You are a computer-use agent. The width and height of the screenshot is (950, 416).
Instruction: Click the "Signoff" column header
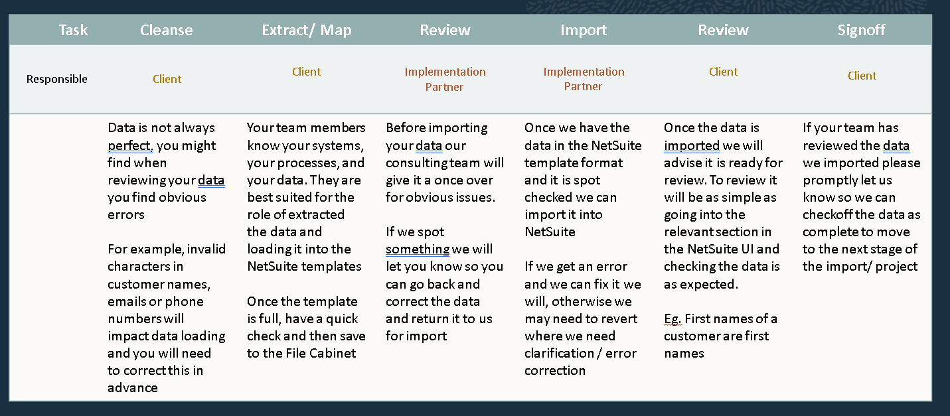[x=861, y=31]
